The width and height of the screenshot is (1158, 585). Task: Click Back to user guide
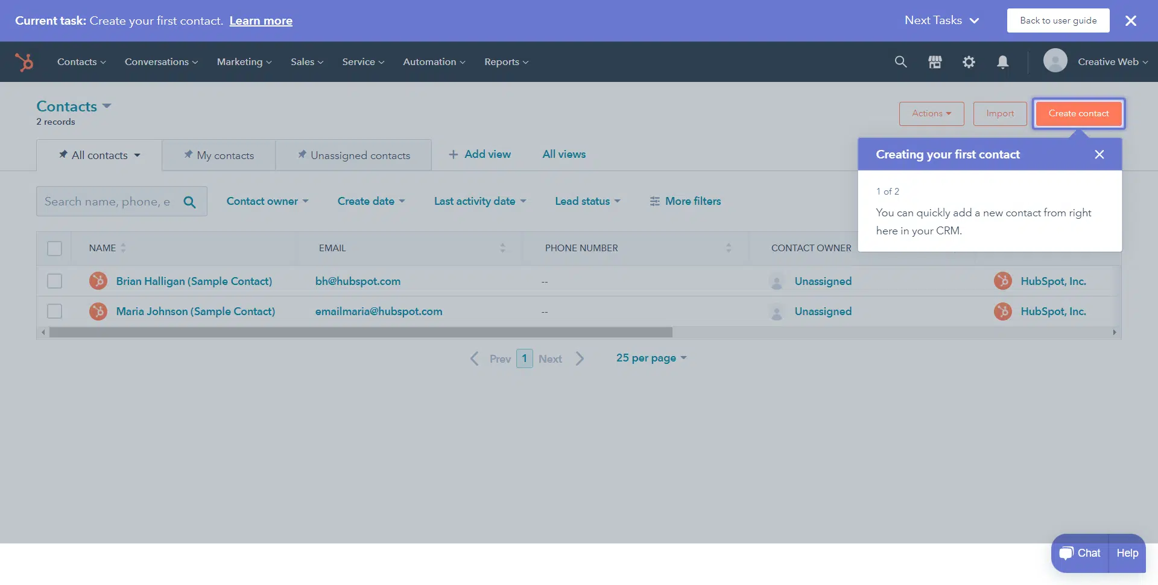pos(1058,20)
